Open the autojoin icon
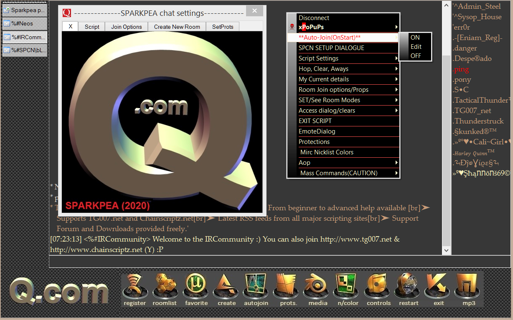Screen dimensions: 513x320 (256, 290)
